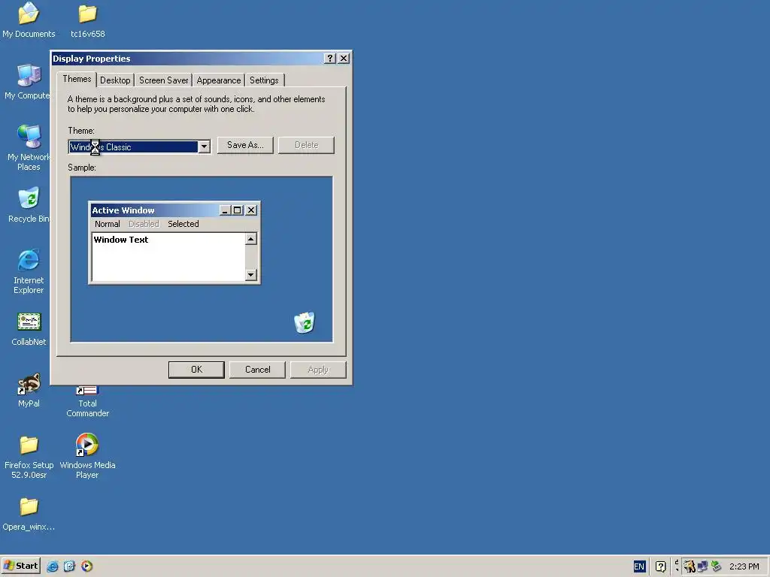Open the Screen Saver tab
Screen dimensions: 770x577
coord(163,80)
